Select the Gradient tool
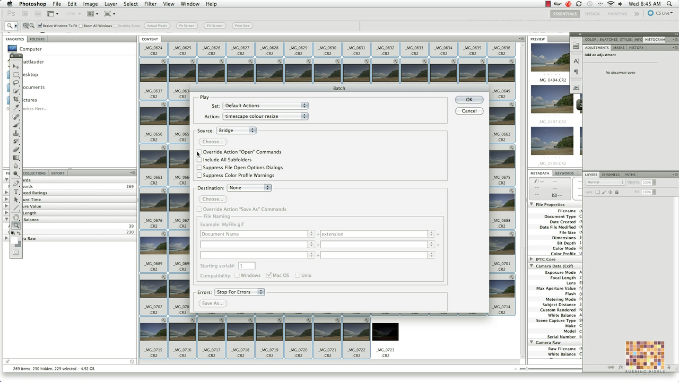Image resolution: width=679 pixels, height=382 pixels. [x=16, y=158]
